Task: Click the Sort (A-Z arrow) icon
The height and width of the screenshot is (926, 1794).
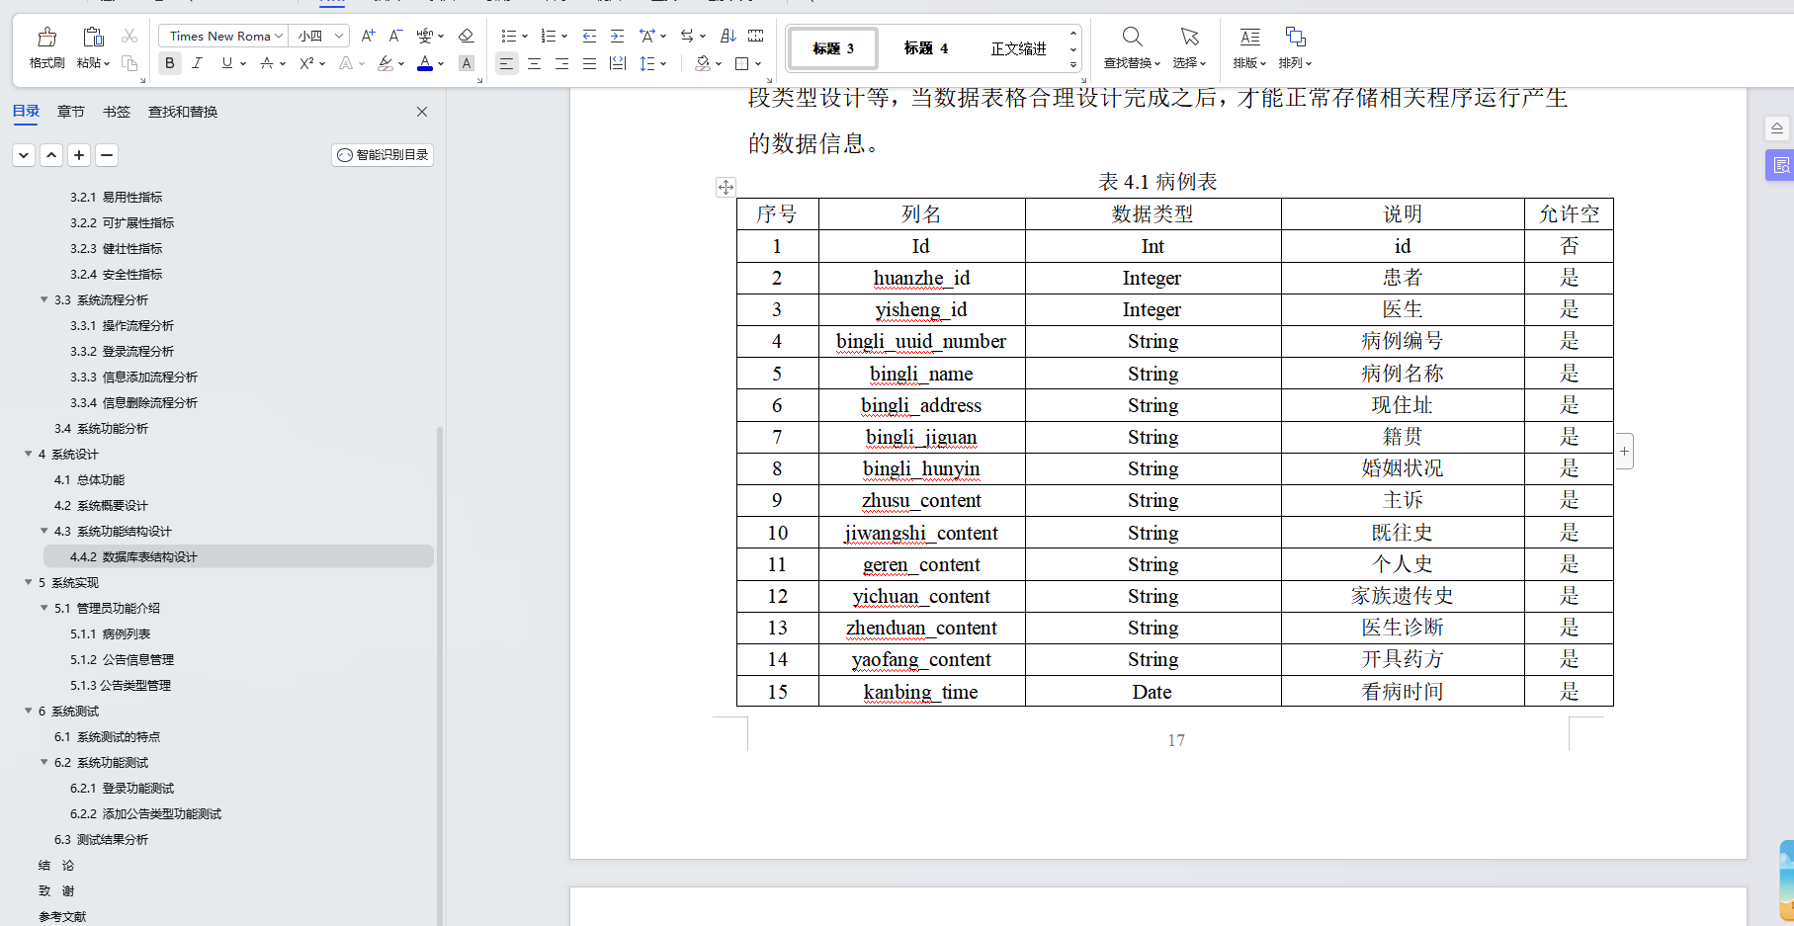Action: [728, 37]
